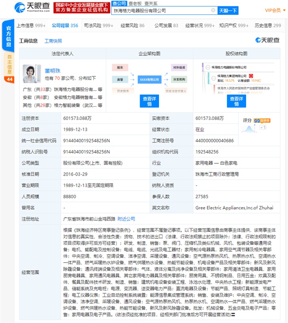
Task: Click the TianYanCha logo at top left
Action: pyautogui.click(x=32, y=8)
